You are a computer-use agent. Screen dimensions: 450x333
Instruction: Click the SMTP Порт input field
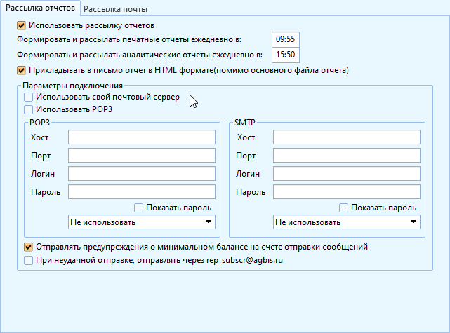point(346,156)
